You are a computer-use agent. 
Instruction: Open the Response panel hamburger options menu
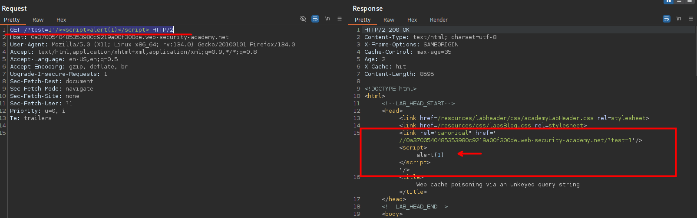(x=691, y=19)
